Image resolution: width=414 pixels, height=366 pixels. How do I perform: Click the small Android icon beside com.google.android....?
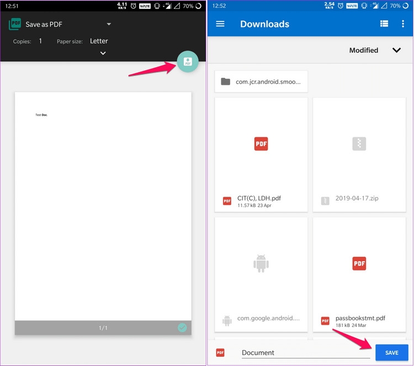pyautogui.click(x=227, y=321)
